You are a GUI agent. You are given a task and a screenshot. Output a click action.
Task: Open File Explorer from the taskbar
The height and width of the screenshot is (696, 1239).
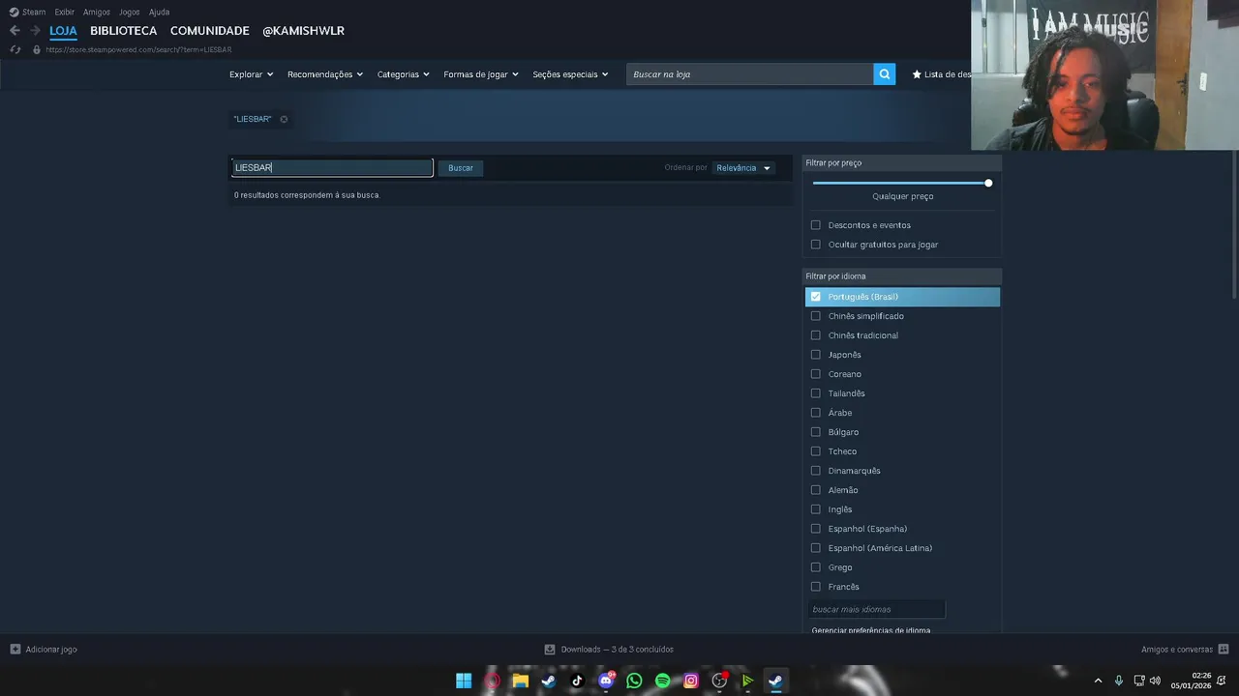point(521,681)
